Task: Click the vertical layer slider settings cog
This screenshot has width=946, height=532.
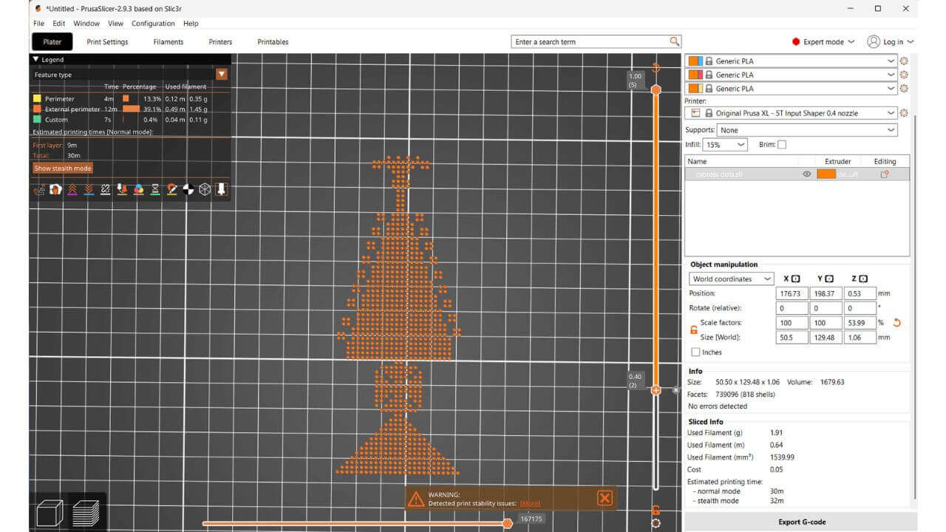Action: click(656, 523)
